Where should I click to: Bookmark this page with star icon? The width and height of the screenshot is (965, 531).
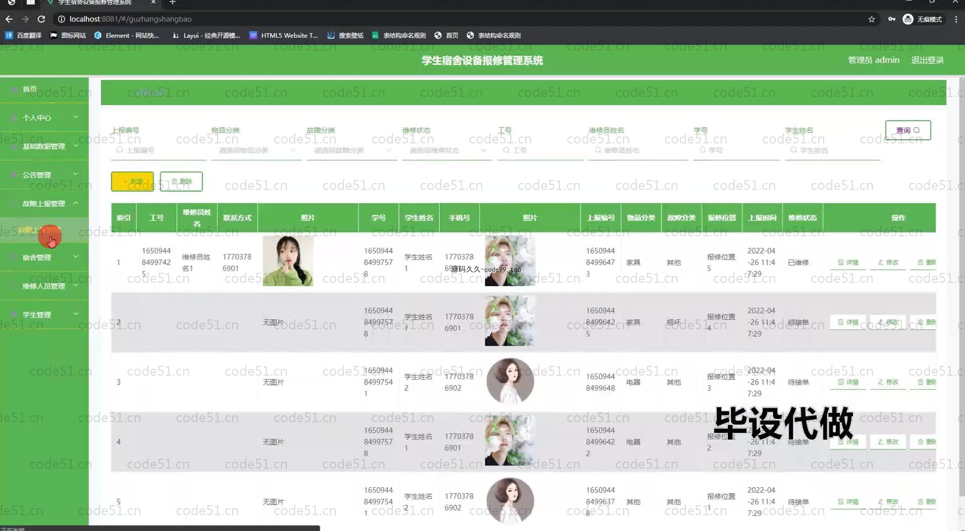(x=871, y=19)
